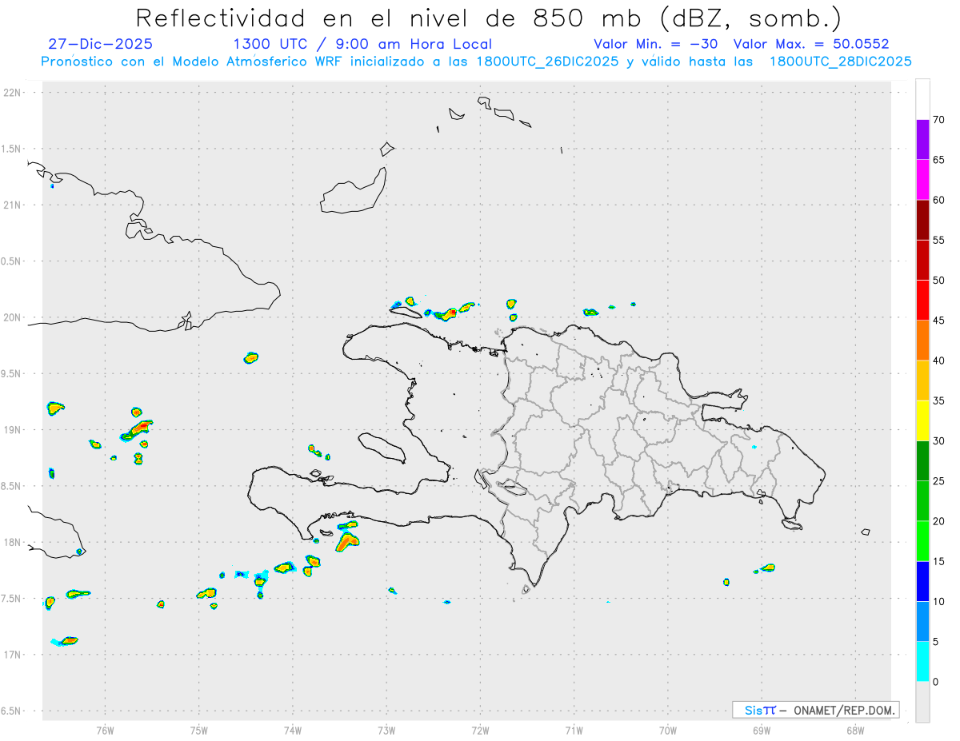This screenshot has width=960, height=741.
Task: Click the dark blue 10–15 dBZ segment
Action: click(x=922, y=581)
